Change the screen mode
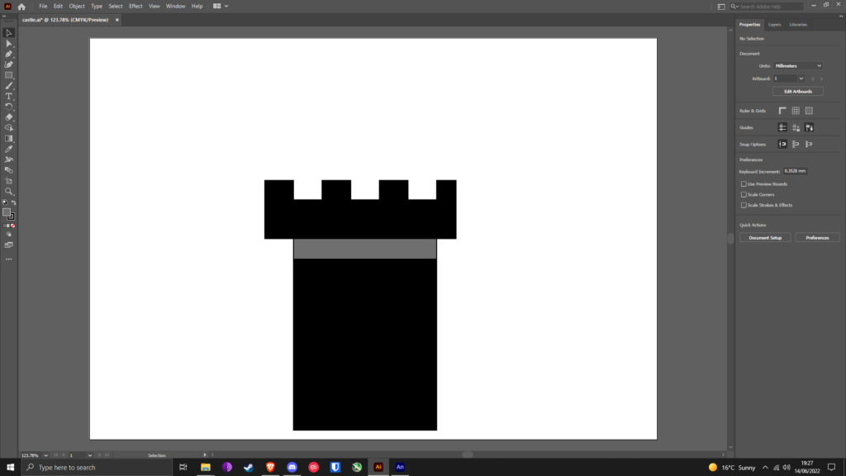The image size is (846, 476). pyautogui.click(x=8, y=245)
